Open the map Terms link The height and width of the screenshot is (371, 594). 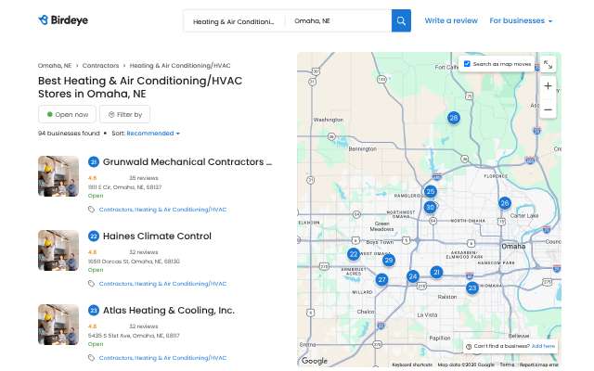[x=508, y=365]
